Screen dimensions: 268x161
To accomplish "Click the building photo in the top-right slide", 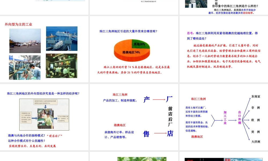I will pos(196,4).
